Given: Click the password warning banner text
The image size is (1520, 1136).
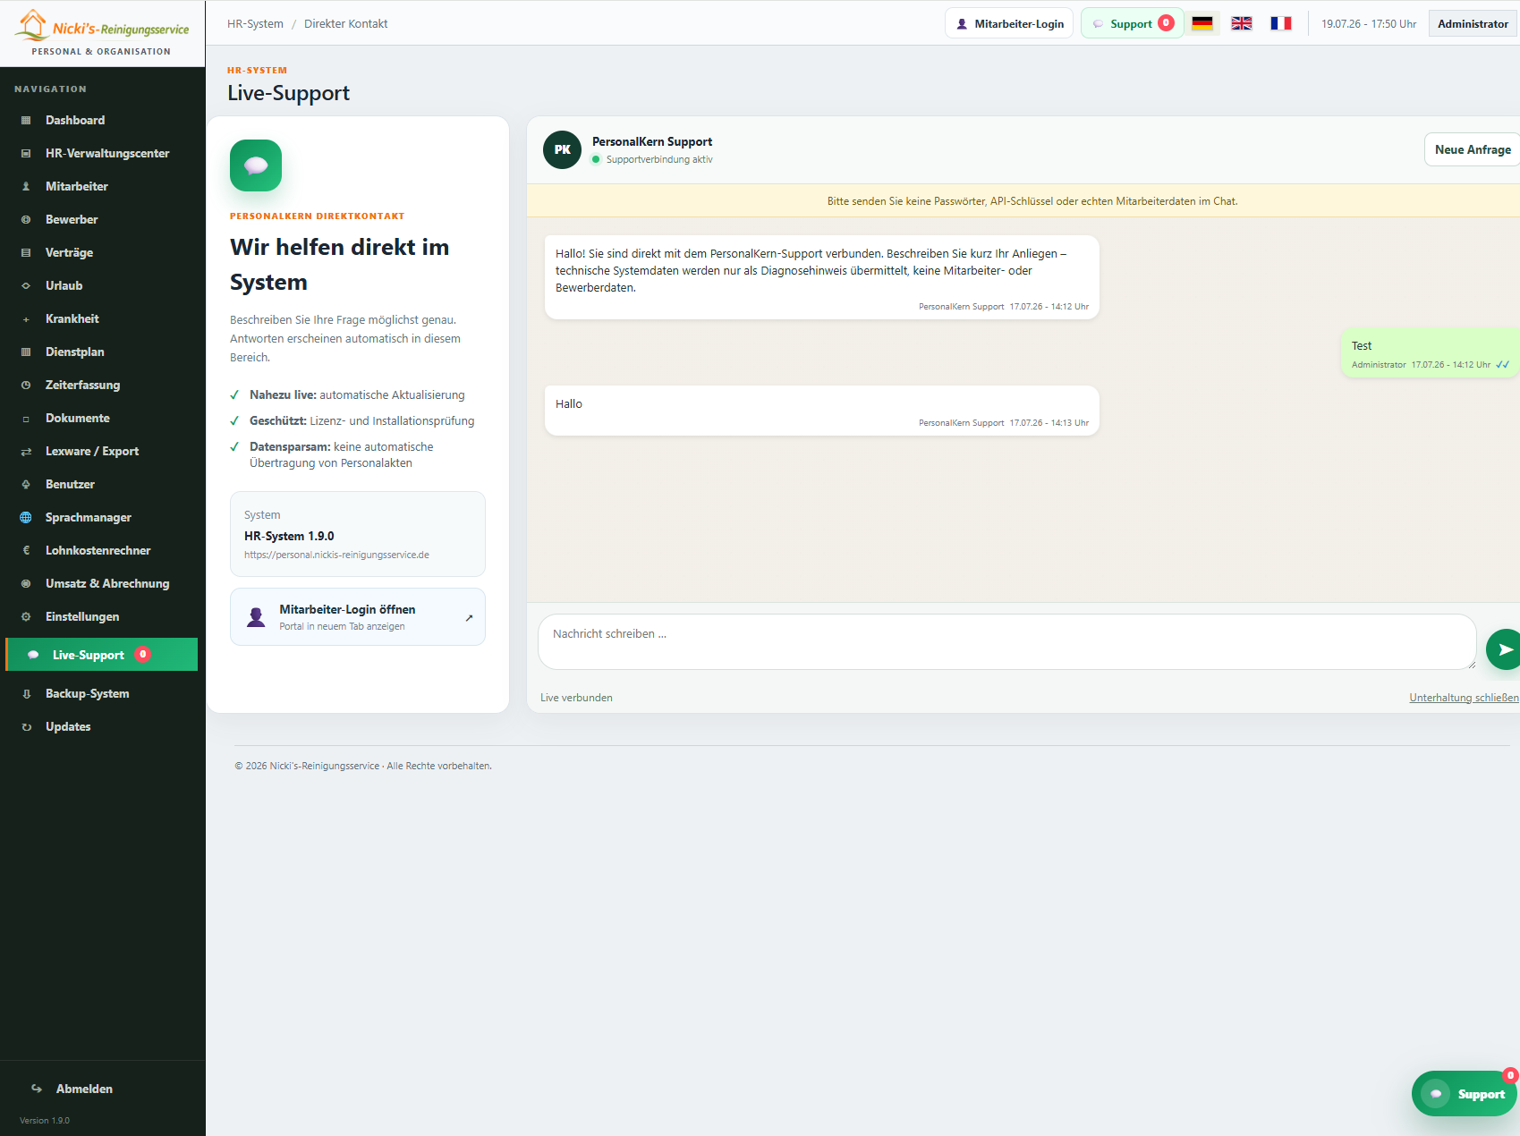Looking at the screenshot, I should tap(1032, 201).
